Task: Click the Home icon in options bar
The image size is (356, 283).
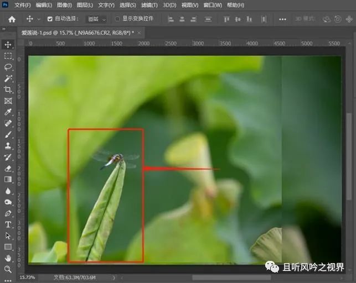Action: [x=12, y=19]
